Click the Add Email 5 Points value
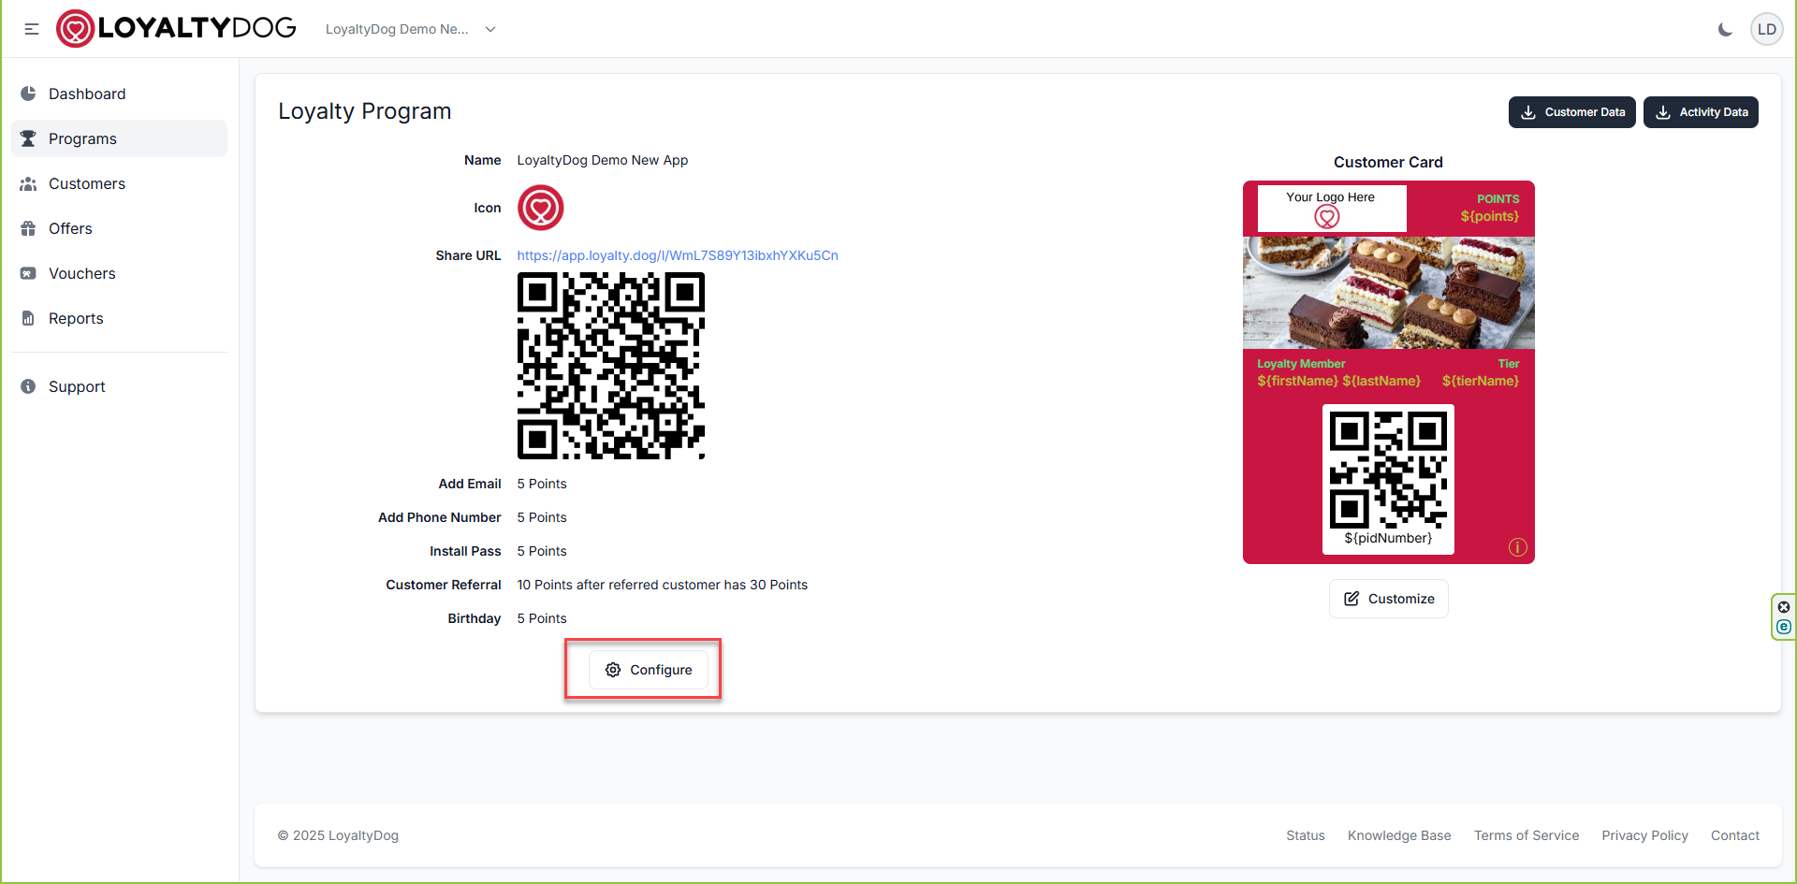 point(542,484)
